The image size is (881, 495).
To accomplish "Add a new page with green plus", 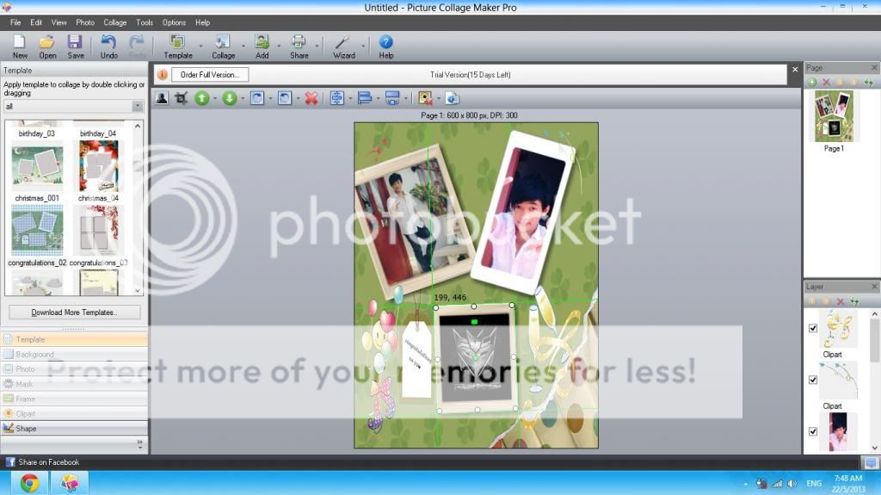I will click(x=812, y=82).
